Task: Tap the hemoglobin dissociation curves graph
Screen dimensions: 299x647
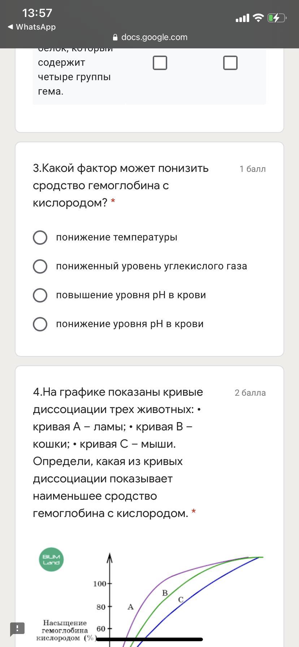Action: pos(181,599)
